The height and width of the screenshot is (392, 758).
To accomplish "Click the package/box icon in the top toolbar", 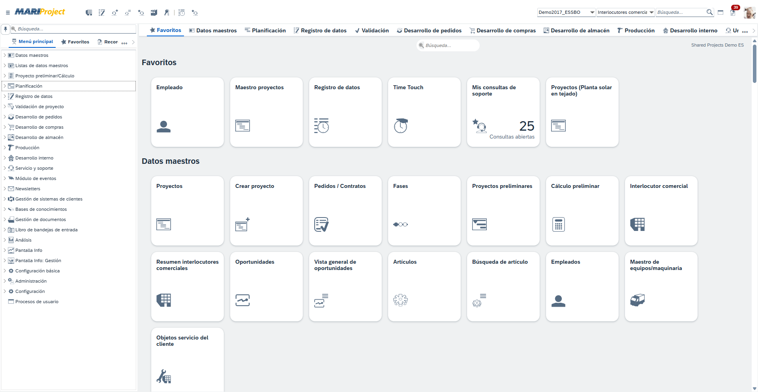I will pyautogui.click(x=154, y=12).
